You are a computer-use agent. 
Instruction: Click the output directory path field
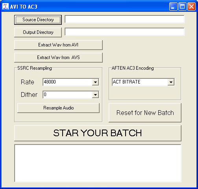(x=124, y=31)
